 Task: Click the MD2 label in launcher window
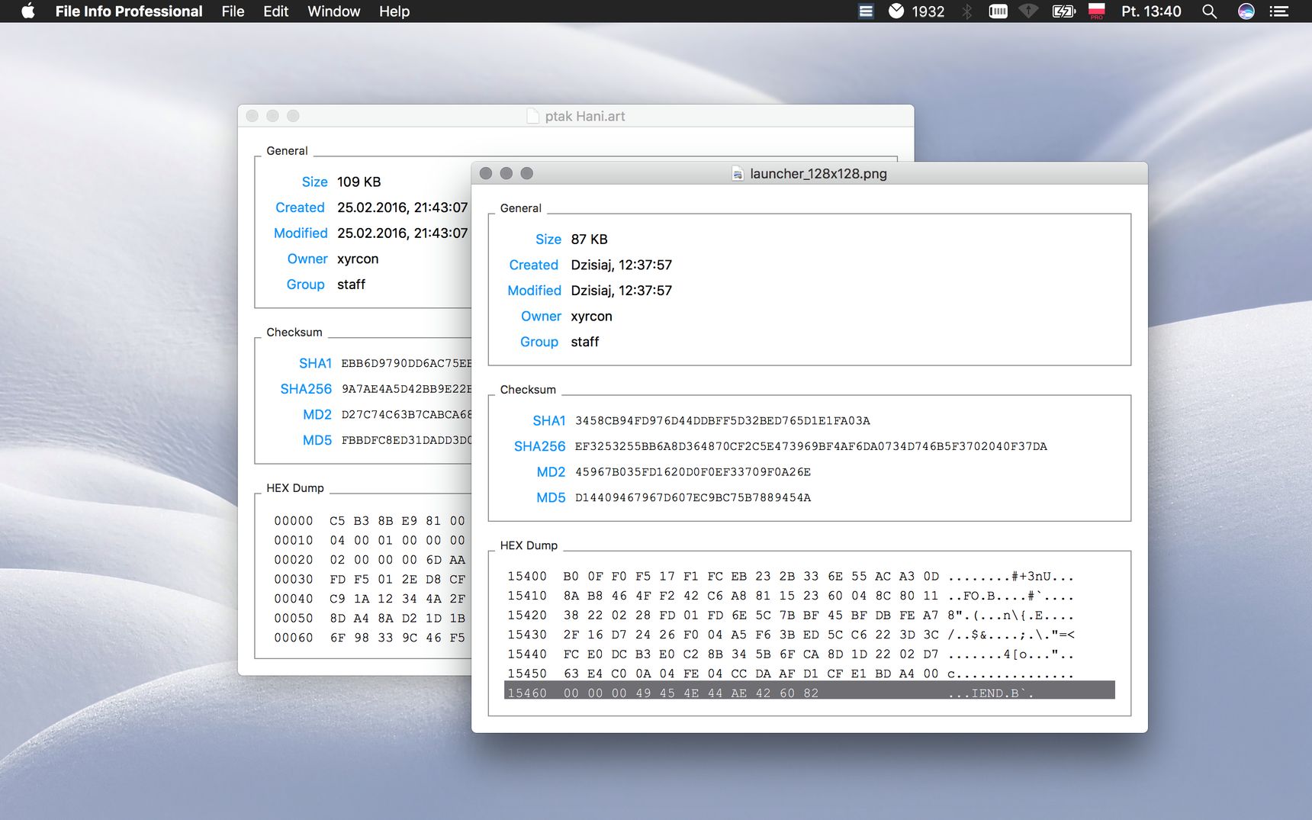coord(551,472)
